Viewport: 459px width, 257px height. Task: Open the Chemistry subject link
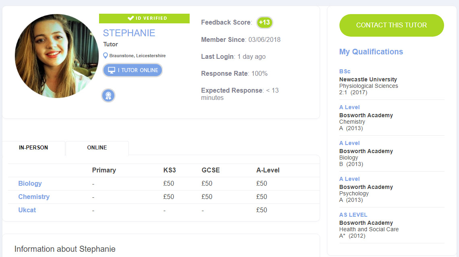pyautogui.click(x=34, y=197)
